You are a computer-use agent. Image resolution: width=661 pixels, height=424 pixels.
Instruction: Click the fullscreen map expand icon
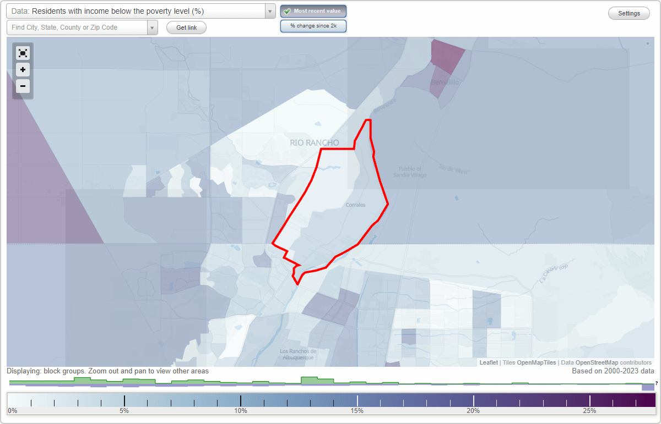point(23,53)
